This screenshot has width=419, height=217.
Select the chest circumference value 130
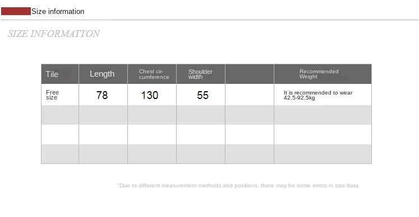point(150,95)
